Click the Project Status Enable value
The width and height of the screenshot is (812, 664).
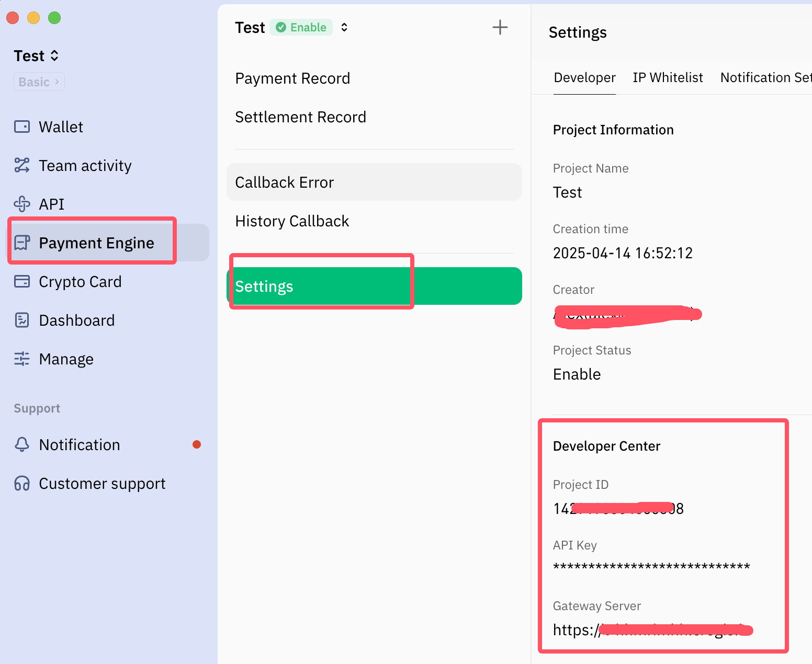pyautogui.click(x=577, y=374)
